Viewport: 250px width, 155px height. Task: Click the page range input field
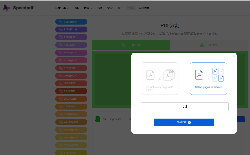coord(185,107)
